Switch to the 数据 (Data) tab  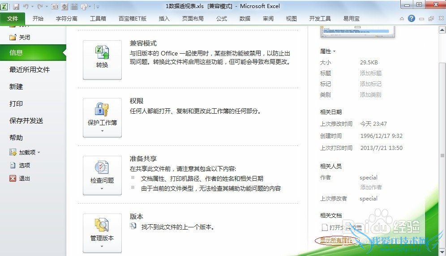coord(245,19)
